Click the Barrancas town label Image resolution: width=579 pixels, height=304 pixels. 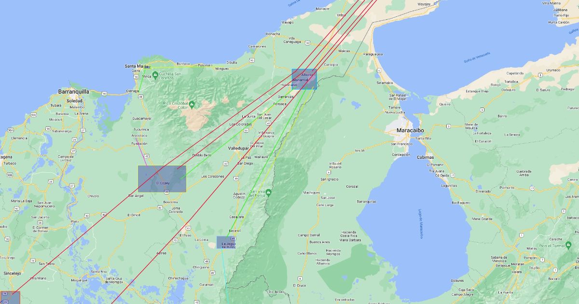[286, 97]
